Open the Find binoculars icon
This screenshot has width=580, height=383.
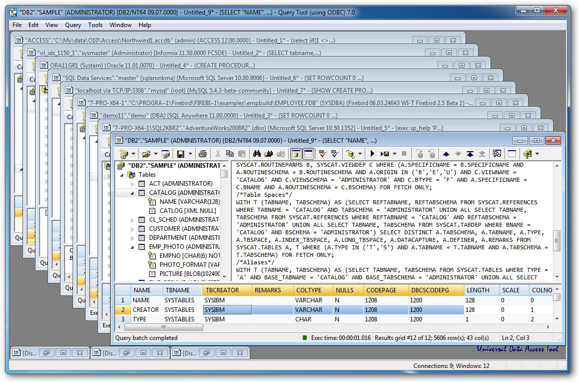pyautogui.click(x=257, y=154)
